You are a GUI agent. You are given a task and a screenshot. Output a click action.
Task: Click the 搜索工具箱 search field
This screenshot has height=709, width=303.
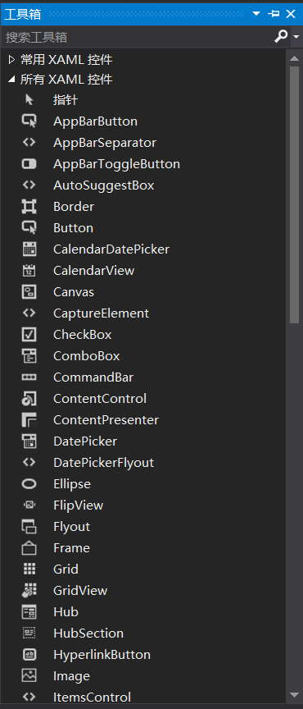click(138, 37)
